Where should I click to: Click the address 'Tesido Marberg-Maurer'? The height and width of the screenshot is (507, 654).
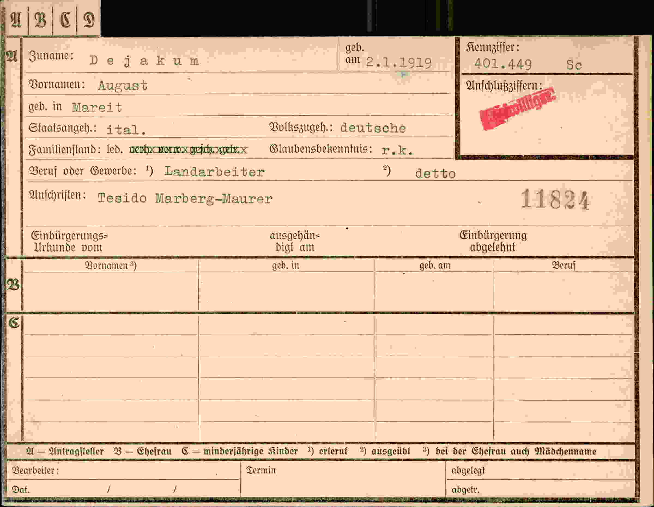[185, 199]
